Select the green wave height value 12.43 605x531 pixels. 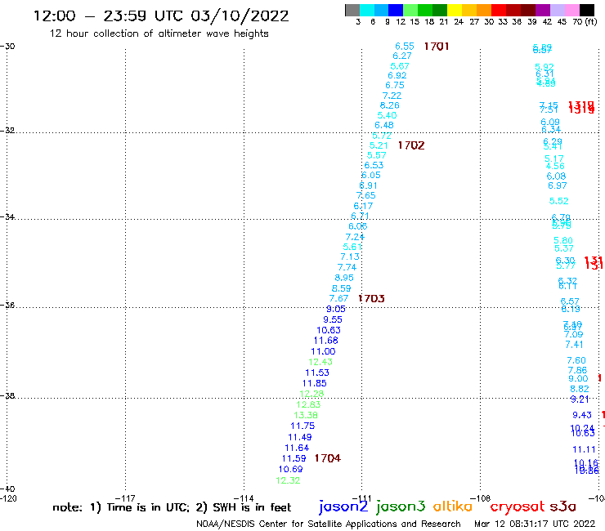pos(320,362)
